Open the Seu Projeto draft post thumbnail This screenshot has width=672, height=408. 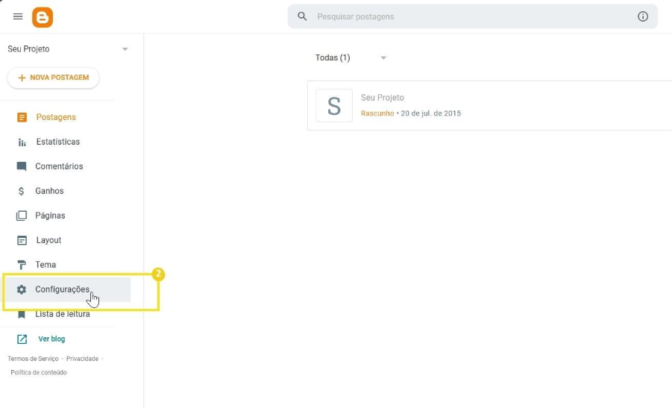pyautogui.click(x=334, y=106)
